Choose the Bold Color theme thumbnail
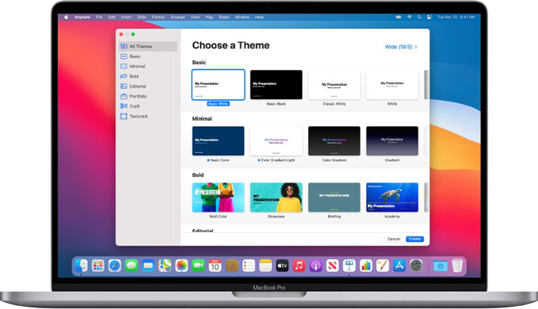This screenshot has height=309, width=538. 218,197
